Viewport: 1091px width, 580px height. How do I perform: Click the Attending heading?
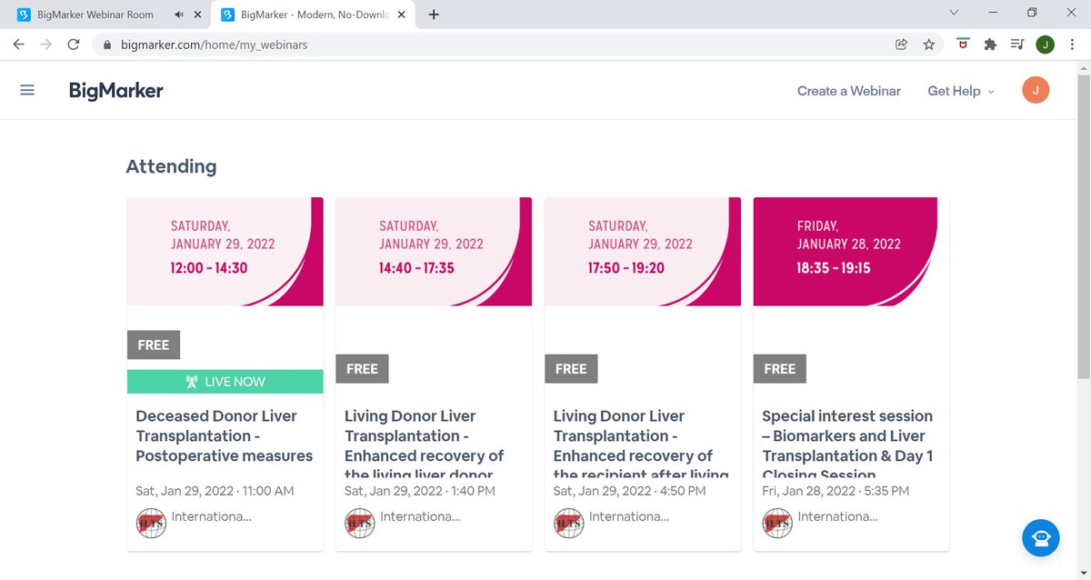pos(171,166)
